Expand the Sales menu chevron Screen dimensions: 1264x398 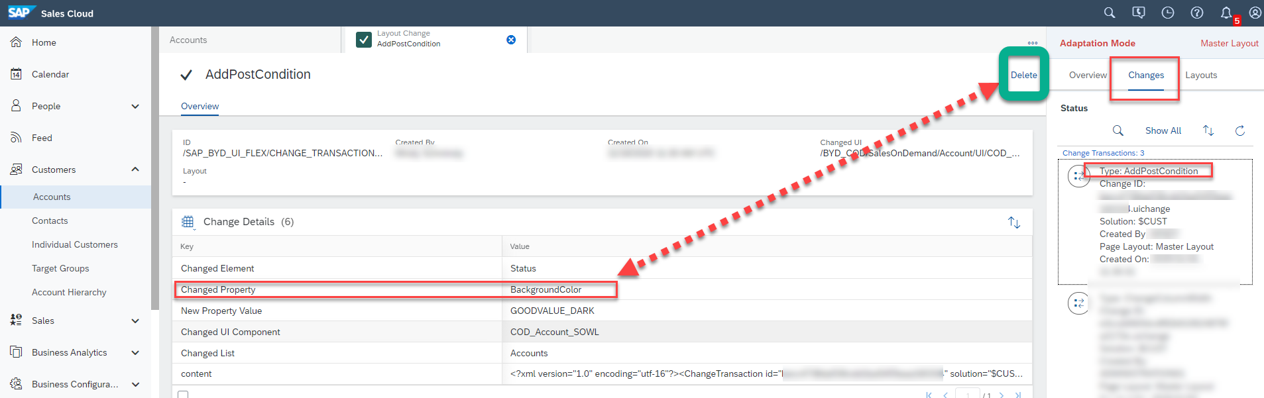tap(135, 321)
